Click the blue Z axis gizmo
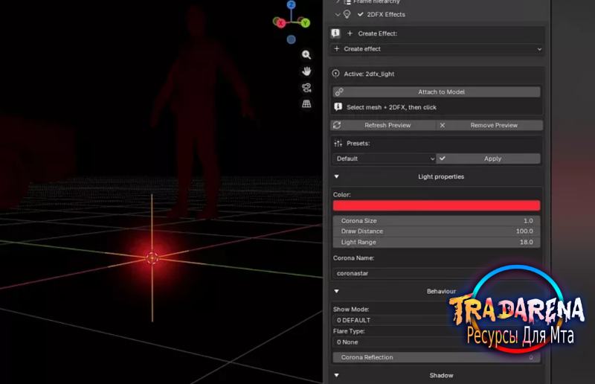The height and width of the screenshot is (384, 595). coord(291,4)
